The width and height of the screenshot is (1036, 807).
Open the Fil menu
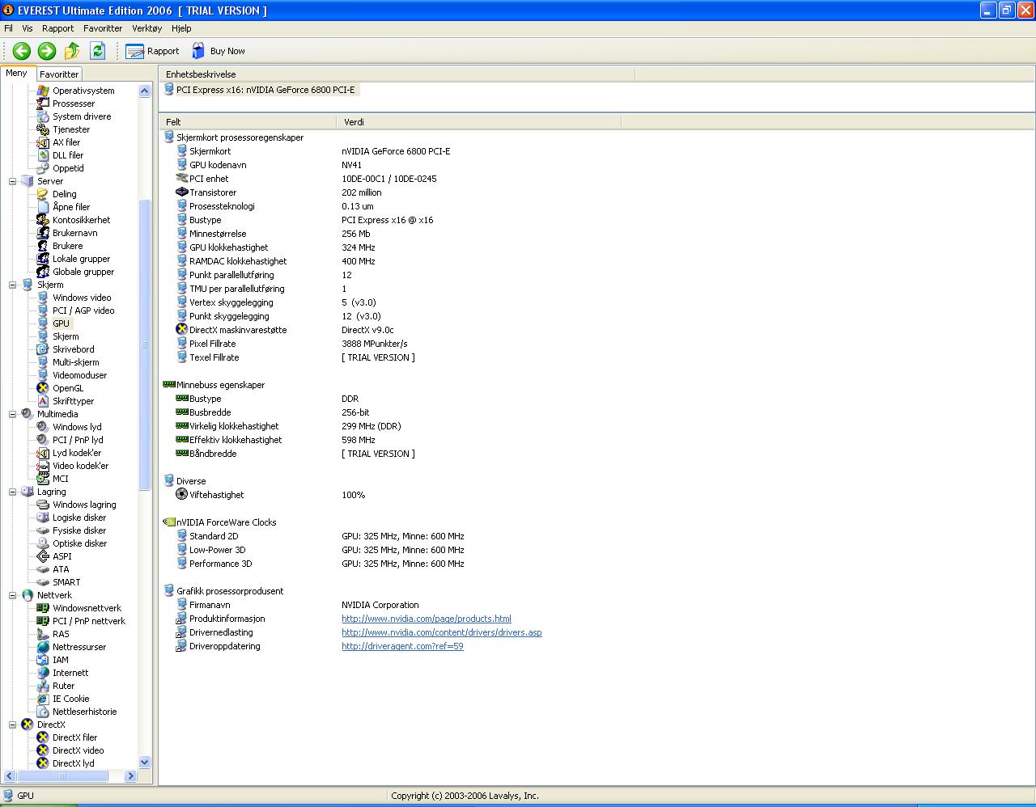(x=9, y=28)
